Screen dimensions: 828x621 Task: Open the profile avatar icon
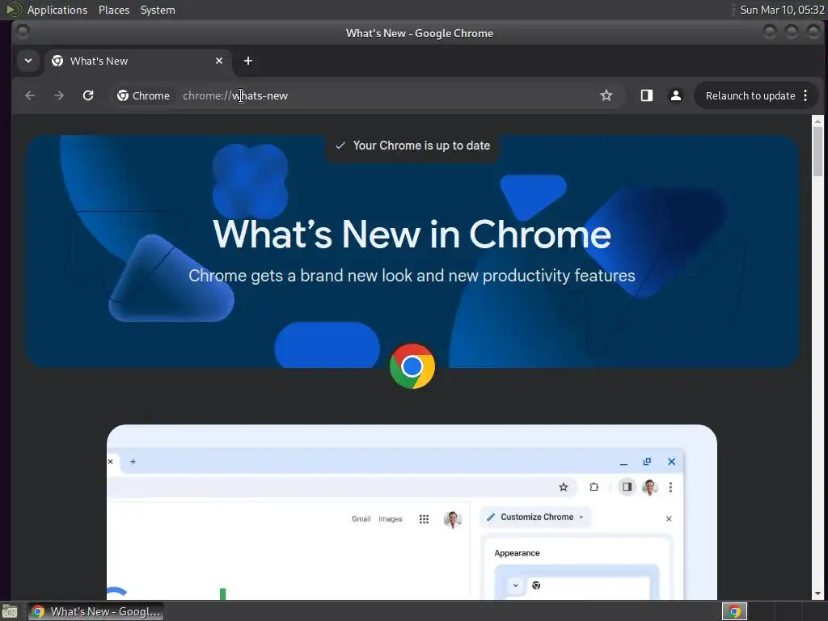pos(675,95)
